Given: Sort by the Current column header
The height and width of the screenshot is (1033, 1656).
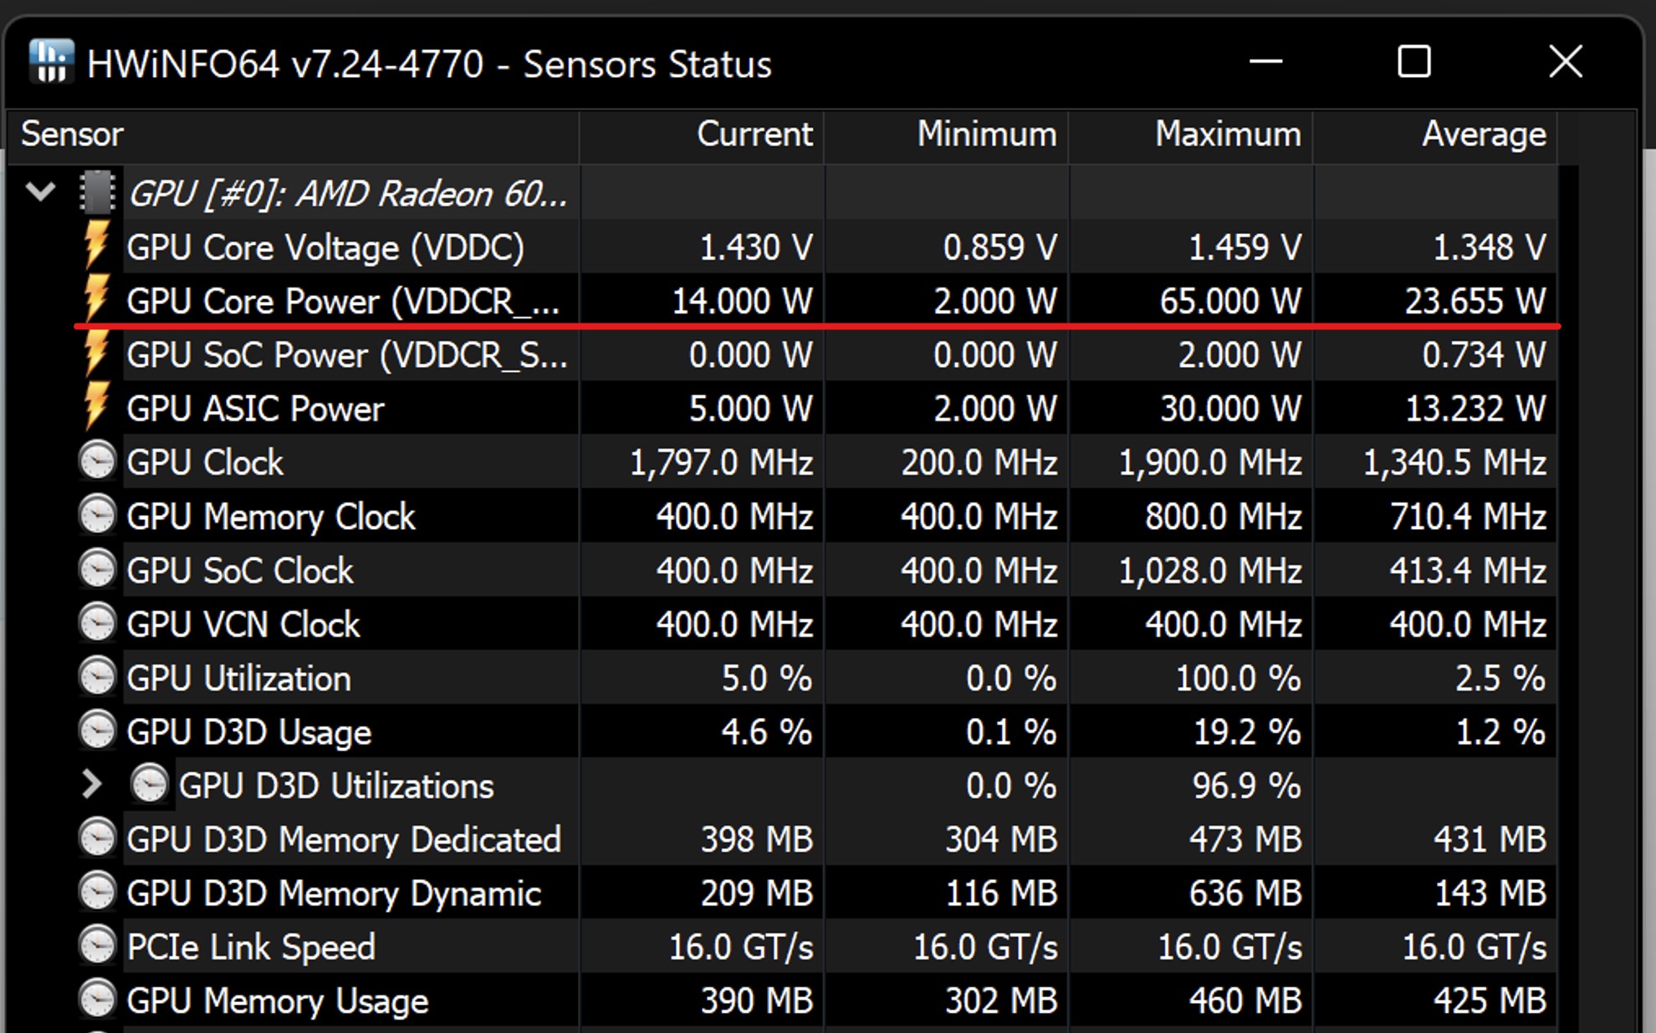Looking at the screenshot, I should pos(753,134).
